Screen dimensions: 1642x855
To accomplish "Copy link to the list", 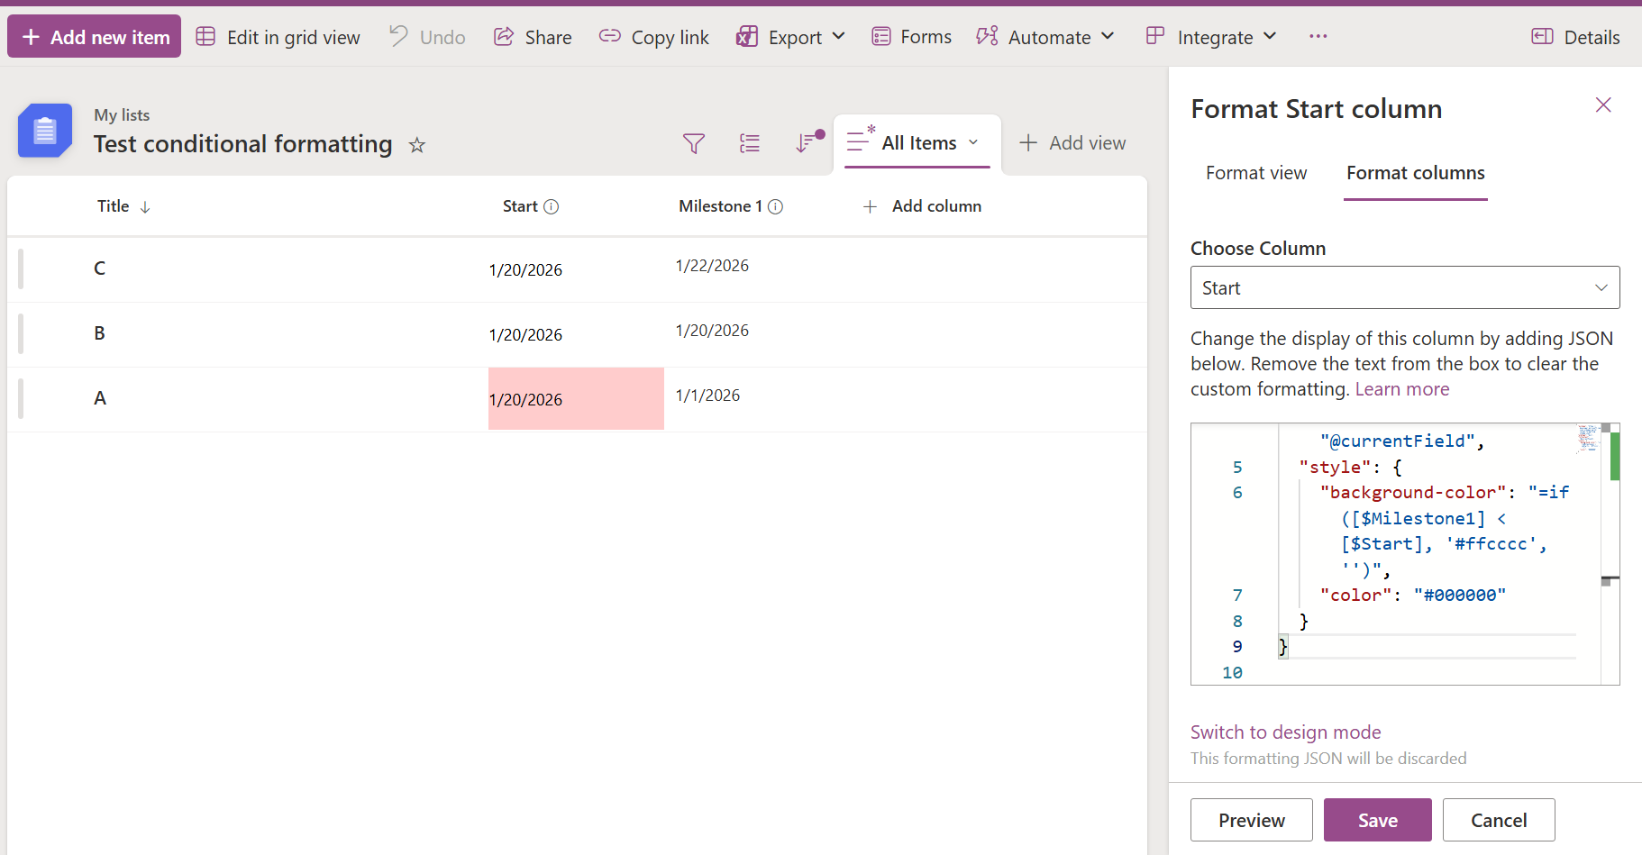I will click(x=654, y=37).
